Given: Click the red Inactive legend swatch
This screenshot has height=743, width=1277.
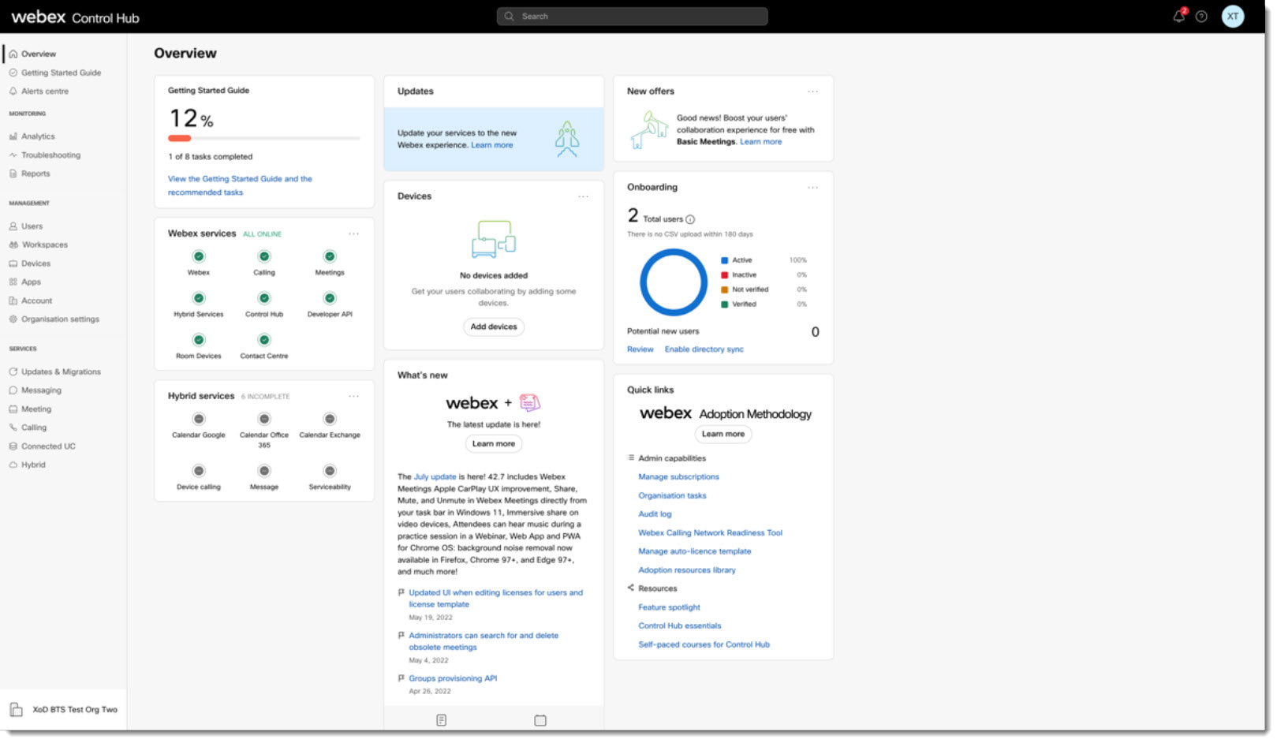Looking at the screenshot, I should [x=725, y=275].
